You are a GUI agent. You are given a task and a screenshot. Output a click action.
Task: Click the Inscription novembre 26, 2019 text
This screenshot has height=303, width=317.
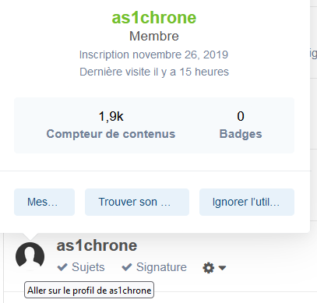click(153, 55)
